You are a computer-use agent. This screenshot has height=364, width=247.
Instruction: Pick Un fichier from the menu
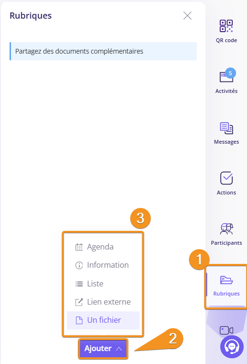tap(103, 320)
